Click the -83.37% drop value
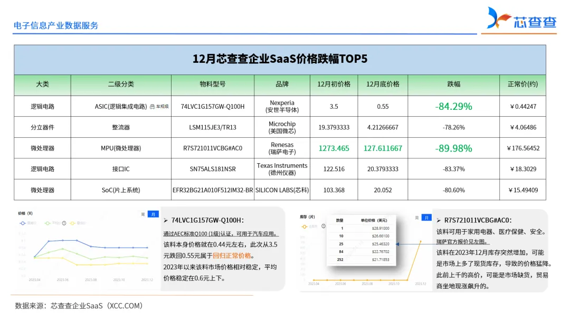Image resolution: width=570 pixels, height=321 pixels. click(x=454, y=169)
